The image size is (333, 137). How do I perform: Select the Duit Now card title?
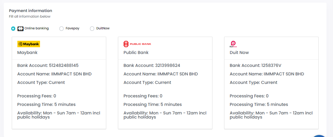(x=239, y=53)
